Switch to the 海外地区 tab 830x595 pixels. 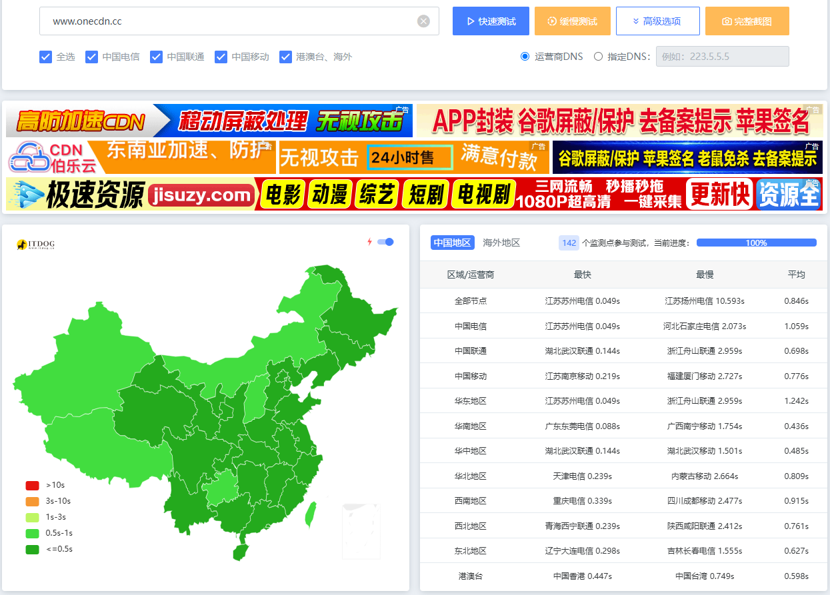[501, 243]
